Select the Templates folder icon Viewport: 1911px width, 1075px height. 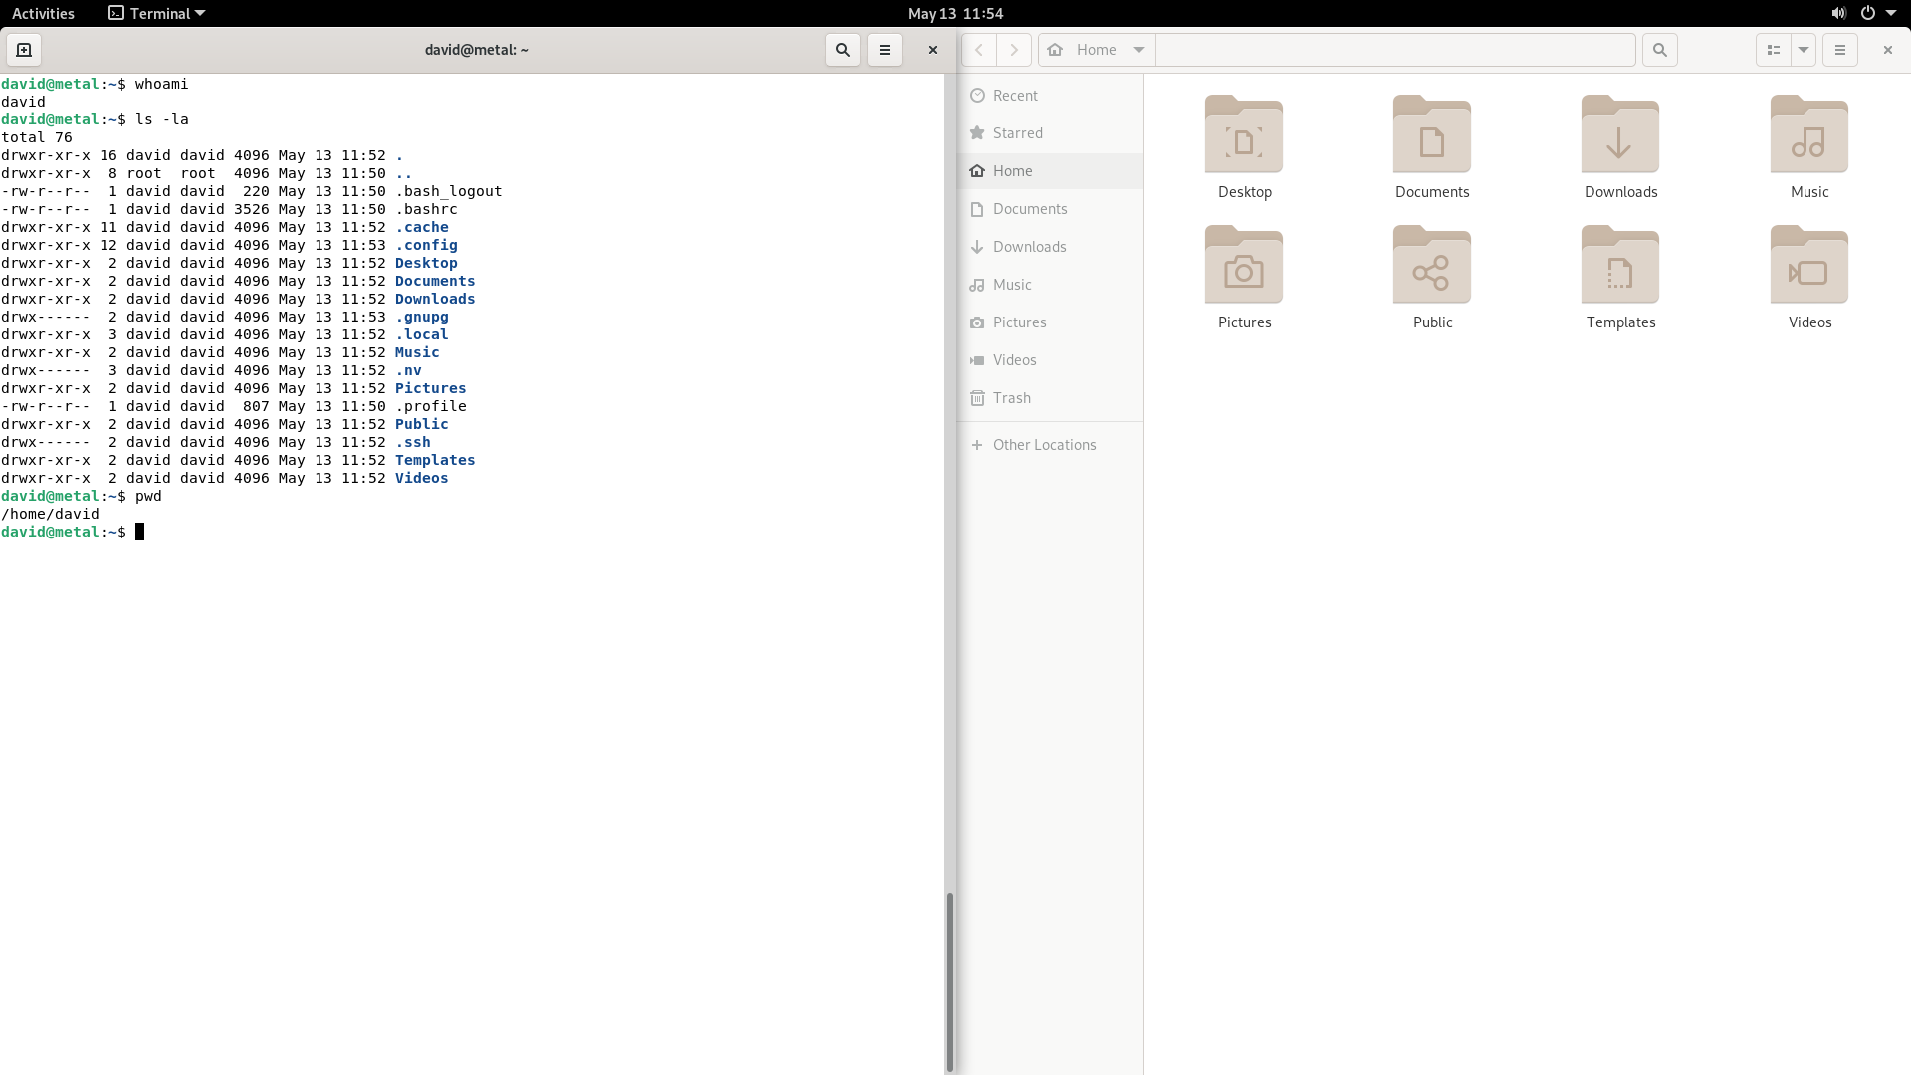(x=1620, y=265)
